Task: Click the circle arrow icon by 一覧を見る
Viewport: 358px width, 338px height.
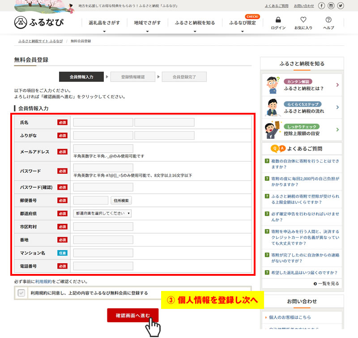Action: (315, 284)
